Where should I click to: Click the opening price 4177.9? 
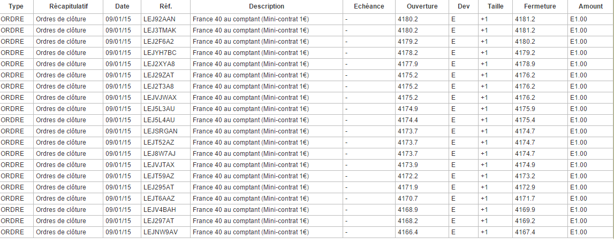point(408,64)
